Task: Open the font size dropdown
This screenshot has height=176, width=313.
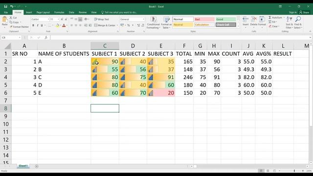Action: pos(58,20)
